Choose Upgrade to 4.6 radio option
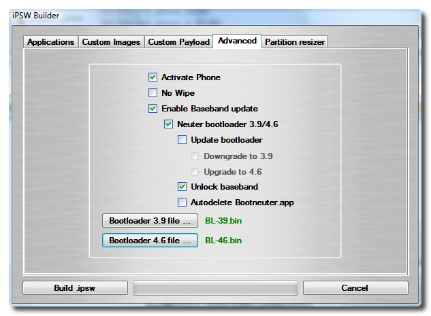The image size is (431, 316). (x=195, y=172)
